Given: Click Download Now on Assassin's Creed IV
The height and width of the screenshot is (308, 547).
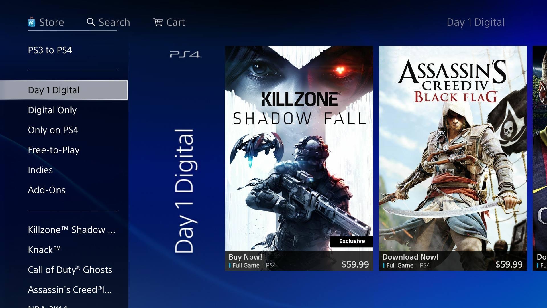Looking at the screenshot, I should point(411,256).
